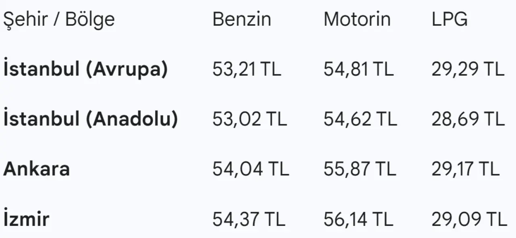Click İzmir's 56,14 TL motorin price
Image resolution: width=516 pixels, height=238 pixels.
(x=358, y=219)
